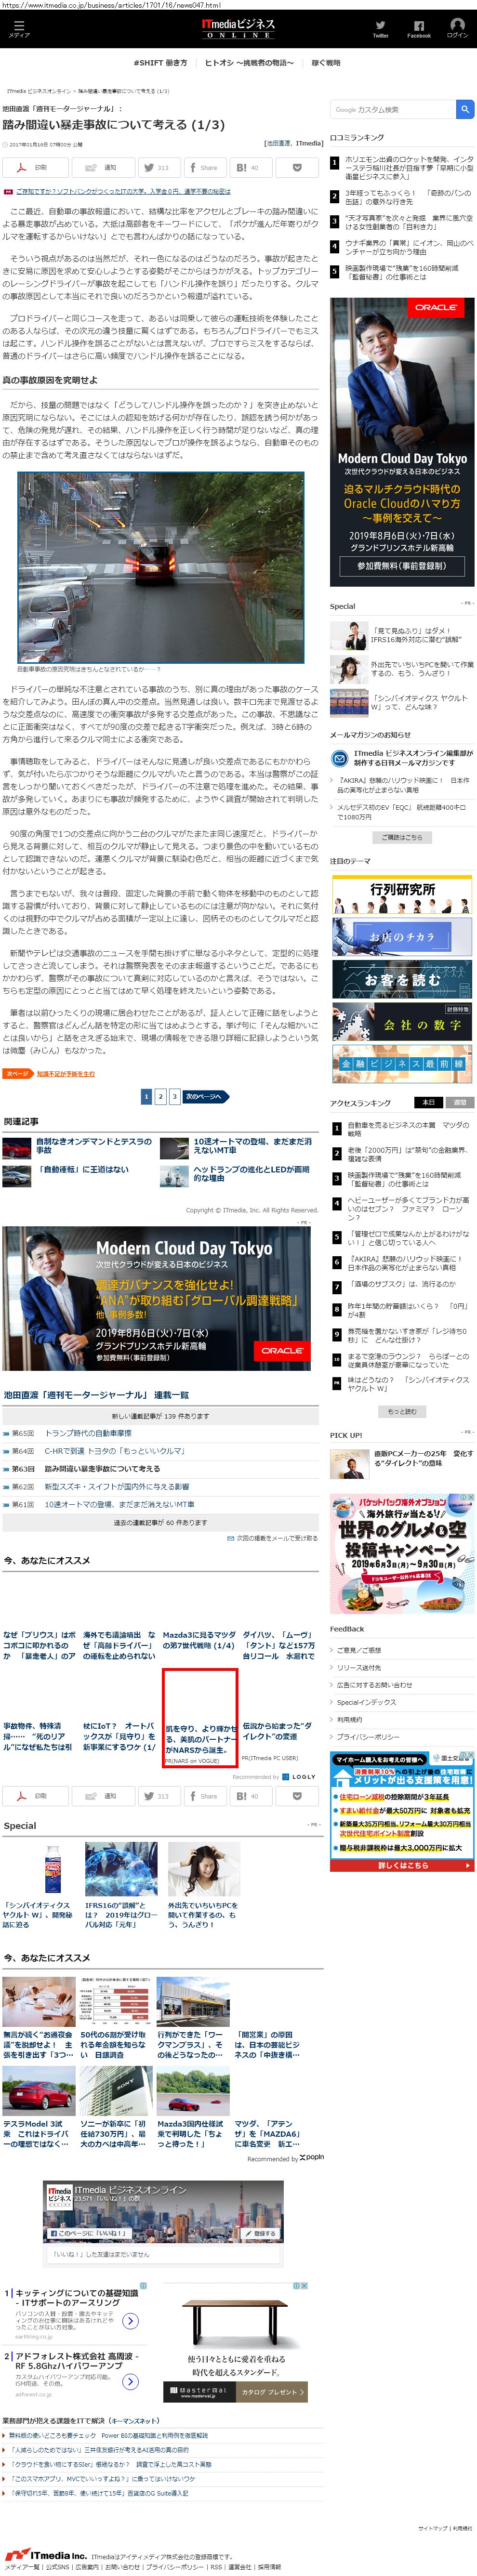The height and width of the screenshot is (2576, 477).
Task: Open related article ヘッドランプの進化とLED
Action: coord(252,1173)
